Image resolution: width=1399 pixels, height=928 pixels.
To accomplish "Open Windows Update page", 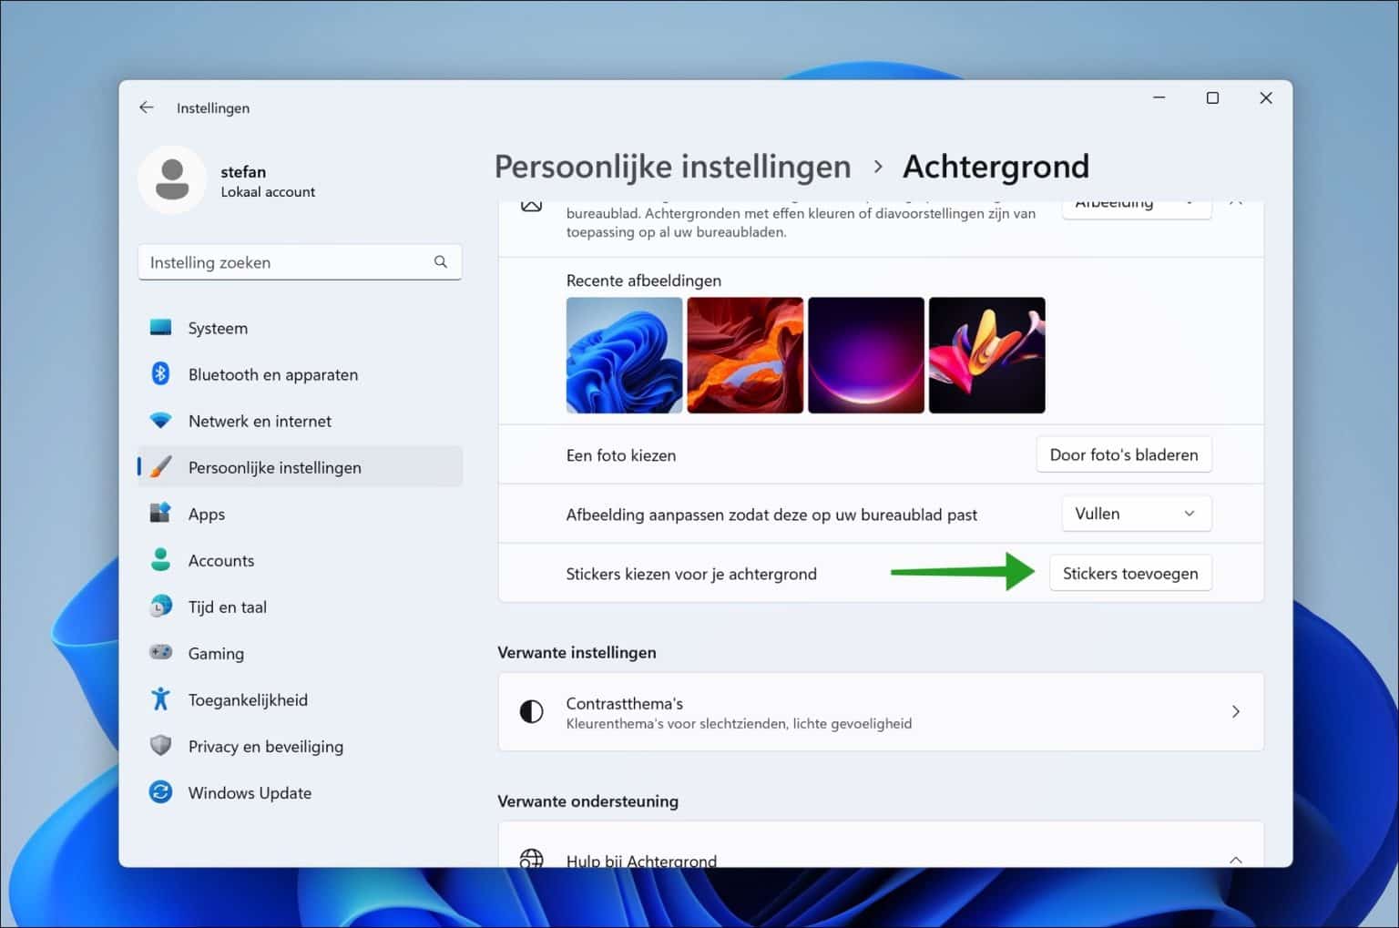I will pyautogui.click(x=250, y=792).
